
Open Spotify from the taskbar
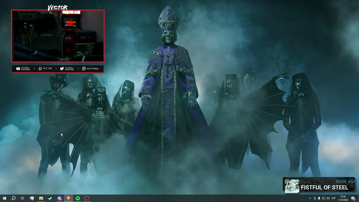[x=78, y=198]
